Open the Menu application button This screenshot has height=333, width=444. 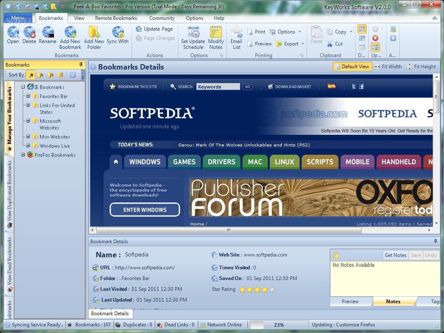point(18,18)
